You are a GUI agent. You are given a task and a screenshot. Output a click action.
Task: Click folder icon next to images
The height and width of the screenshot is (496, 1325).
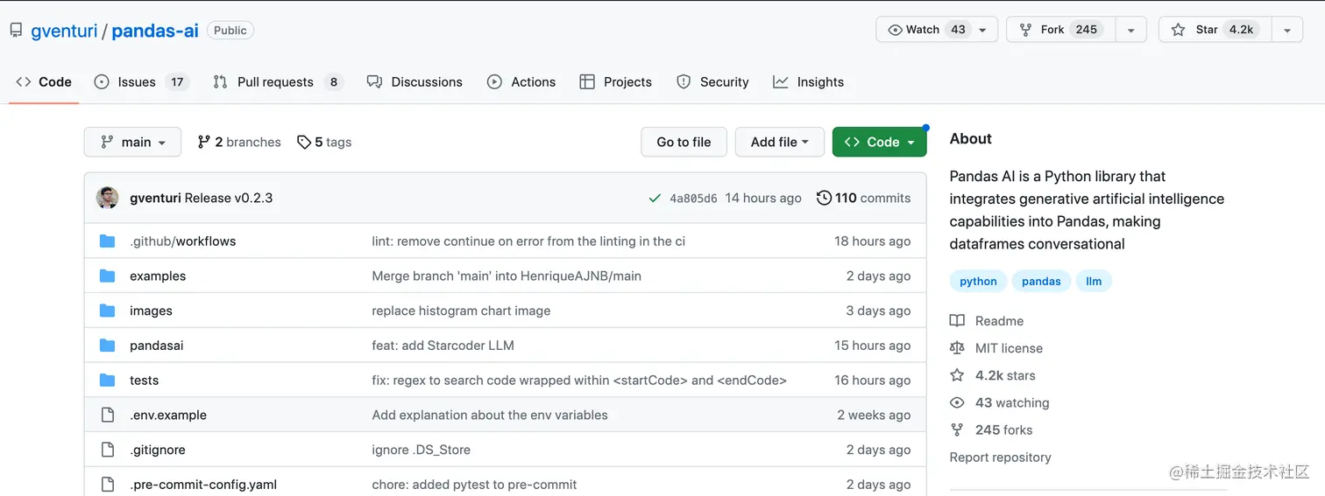(107, 311)
